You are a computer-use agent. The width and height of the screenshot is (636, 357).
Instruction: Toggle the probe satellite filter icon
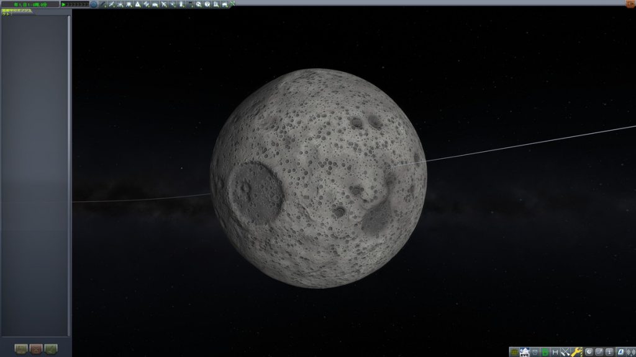point(112,4)
